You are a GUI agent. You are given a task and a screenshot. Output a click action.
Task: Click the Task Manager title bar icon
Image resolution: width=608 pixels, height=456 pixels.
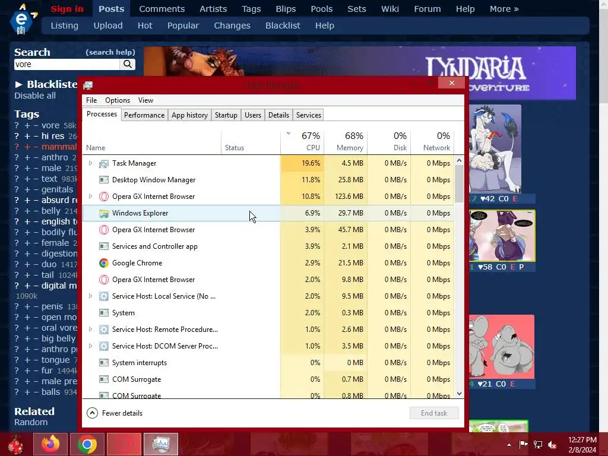coord(88,85)
